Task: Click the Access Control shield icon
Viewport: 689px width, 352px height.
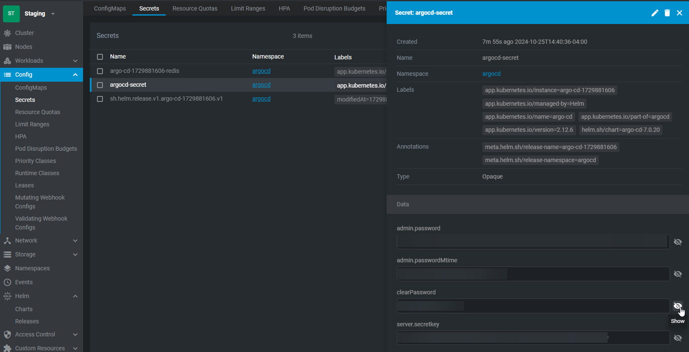Action: [x=7, y=334]
